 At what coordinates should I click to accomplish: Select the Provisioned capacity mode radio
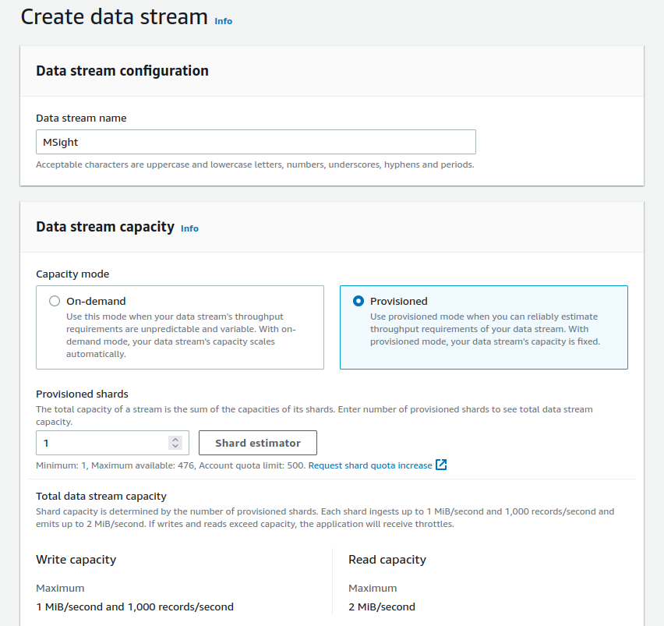tap(358, 301)
